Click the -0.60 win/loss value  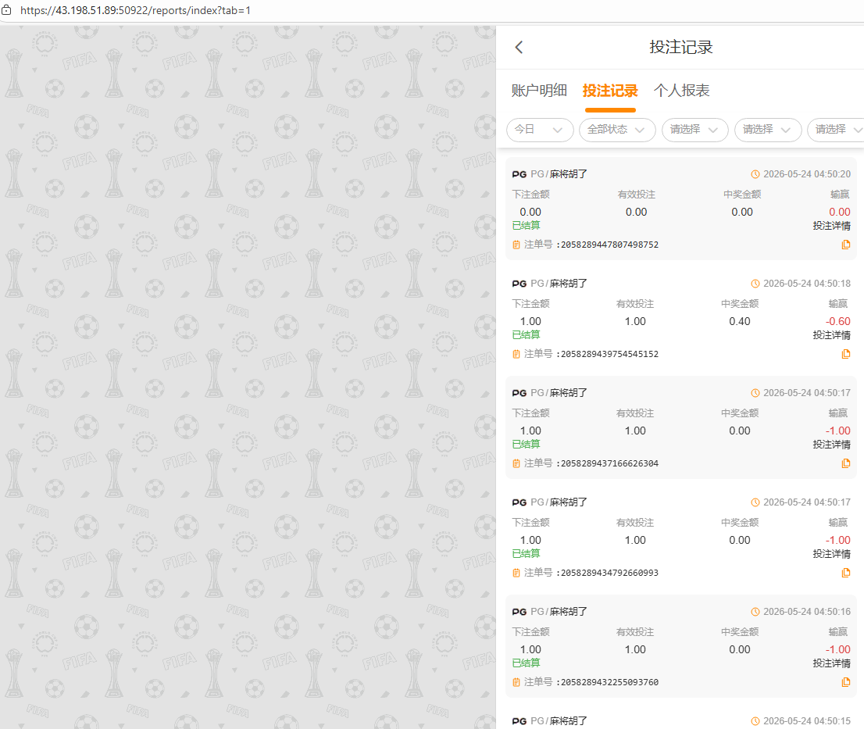coord(837,321)
